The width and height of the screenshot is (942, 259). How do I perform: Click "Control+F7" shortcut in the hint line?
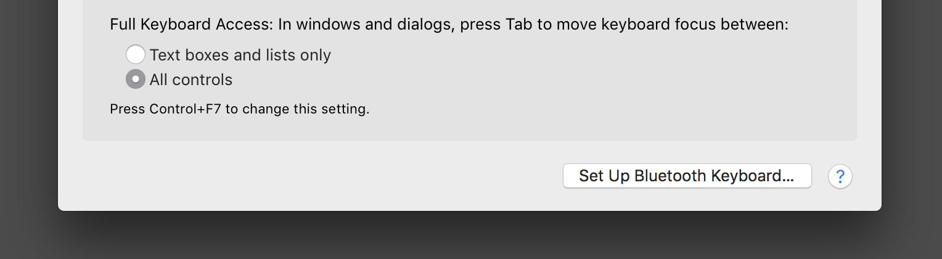click(186, 110)
